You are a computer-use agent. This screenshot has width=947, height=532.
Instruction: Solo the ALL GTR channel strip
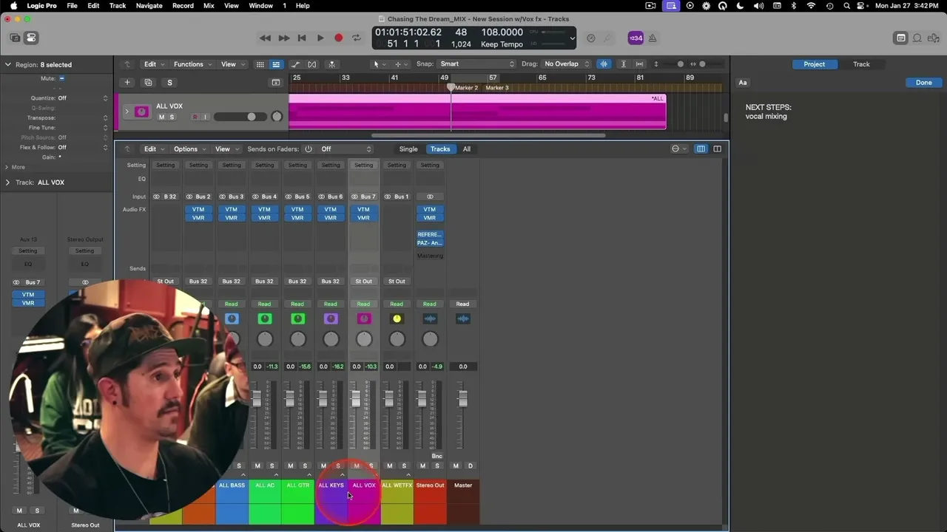click(x=305, y=465)
